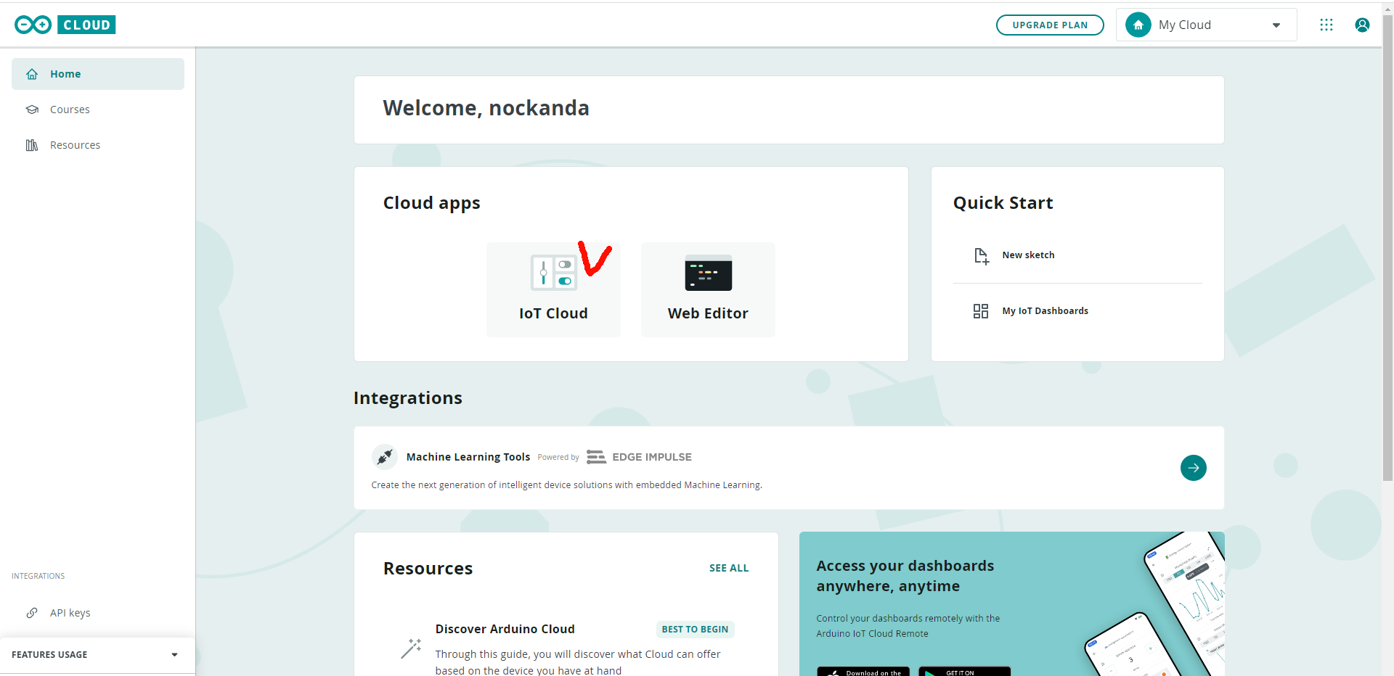
Task: Open the Machine Learning Tools integration arrow
Action: click(x=1193, y=468)
